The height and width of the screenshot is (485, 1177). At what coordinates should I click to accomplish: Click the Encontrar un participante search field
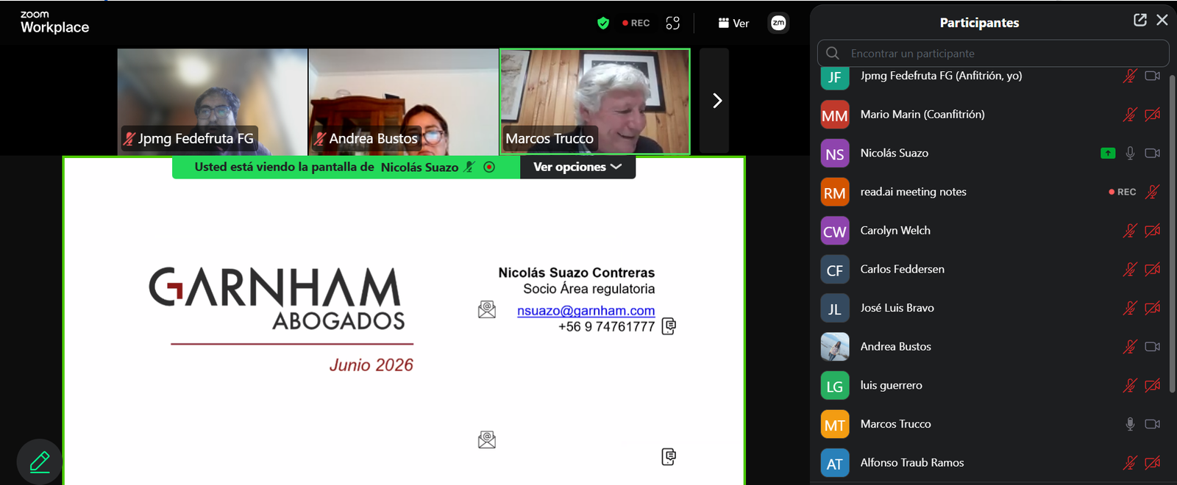(993, 53)
